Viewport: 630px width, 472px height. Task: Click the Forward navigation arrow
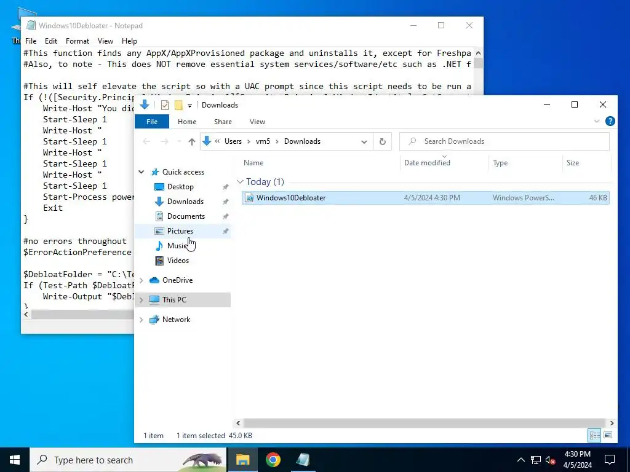pyautogui.click(x=164, y=141)
